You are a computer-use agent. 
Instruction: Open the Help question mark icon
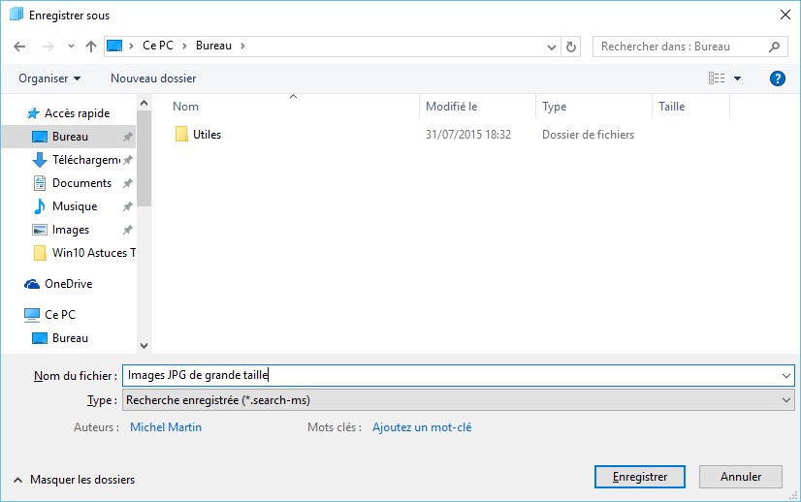[x=777, y=78]
